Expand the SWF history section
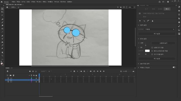This screenshot has height=101, width=181. point(139,64)
